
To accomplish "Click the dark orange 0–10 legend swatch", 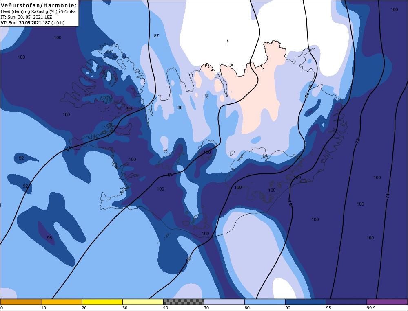I will (x=20, y=302).
